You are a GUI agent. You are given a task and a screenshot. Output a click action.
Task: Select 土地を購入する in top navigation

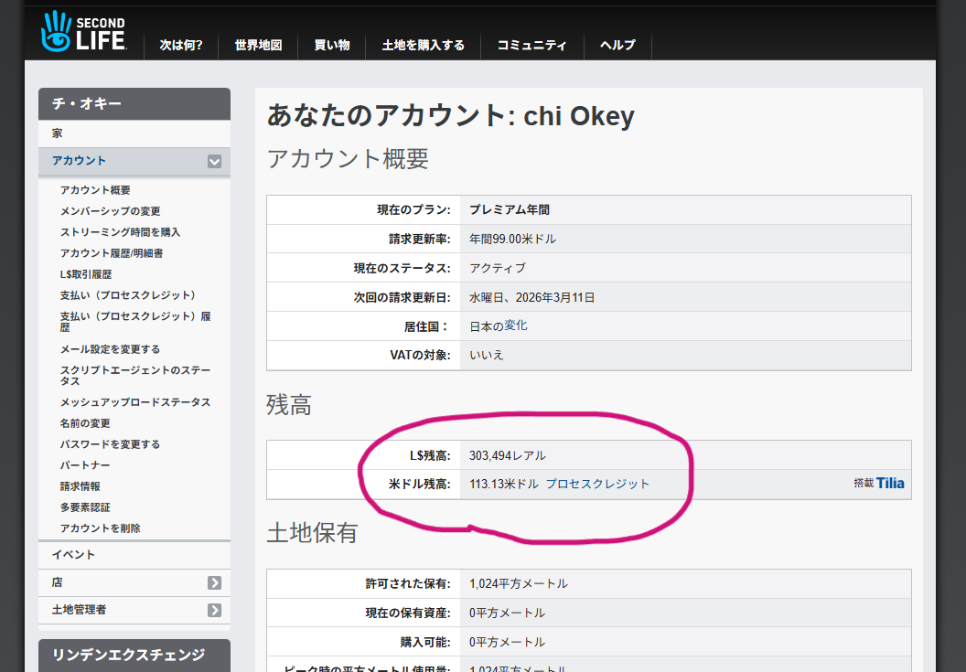point(423,45)
